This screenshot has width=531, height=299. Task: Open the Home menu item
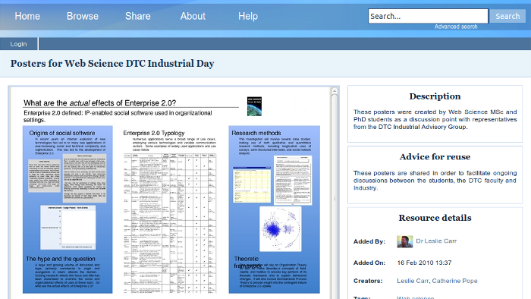tap(27, 16)
